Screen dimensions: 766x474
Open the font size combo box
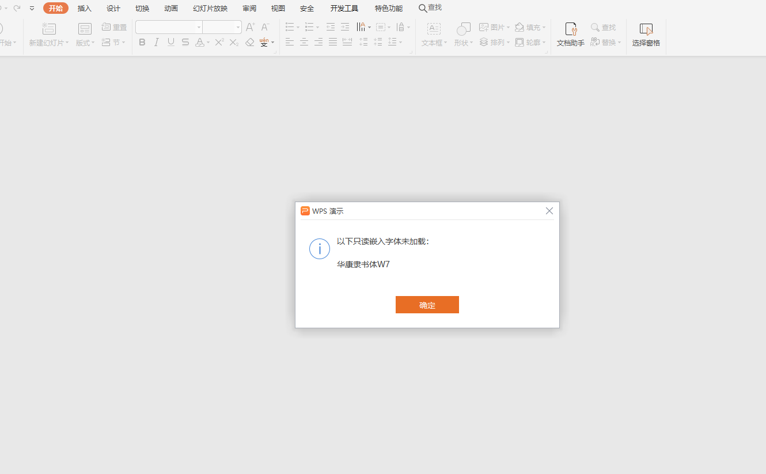pos(222,27)
